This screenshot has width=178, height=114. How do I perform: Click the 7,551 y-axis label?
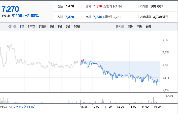pos(166,52)
